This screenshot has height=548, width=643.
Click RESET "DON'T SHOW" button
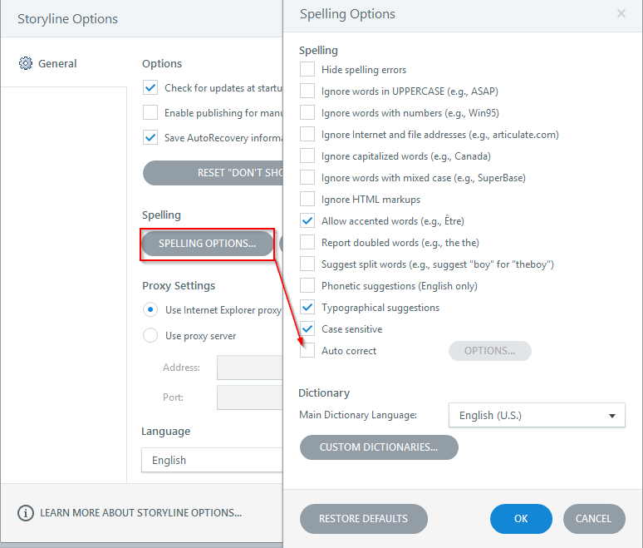213,173
